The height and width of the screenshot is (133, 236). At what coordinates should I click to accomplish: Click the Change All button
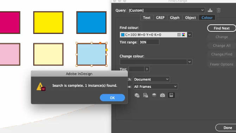click(222, 46)
